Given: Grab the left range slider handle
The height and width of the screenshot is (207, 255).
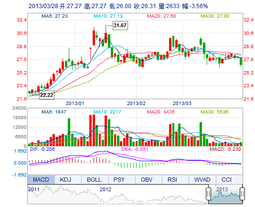Looking at the screenshot, I should point(209,194).
